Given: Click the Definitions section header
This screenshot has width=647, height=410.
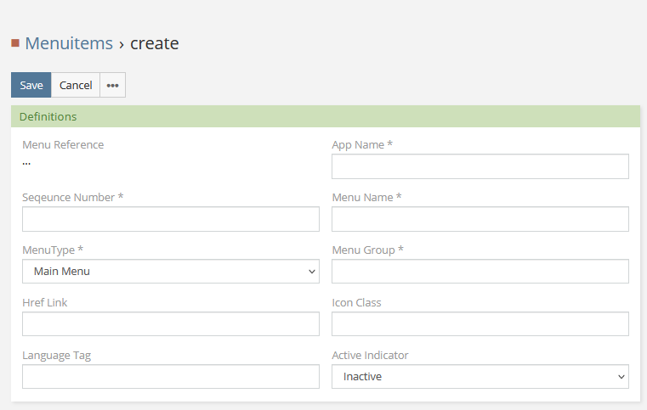Looking at the screenshot, I should coord(48,116).
